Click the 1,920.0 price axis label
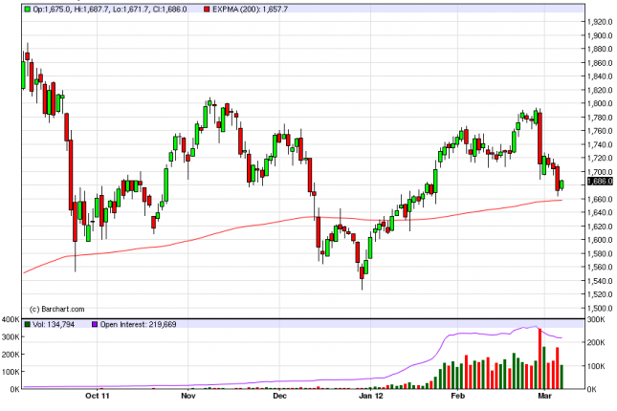Viewport: 617px width, 411px height. point(599,21)
